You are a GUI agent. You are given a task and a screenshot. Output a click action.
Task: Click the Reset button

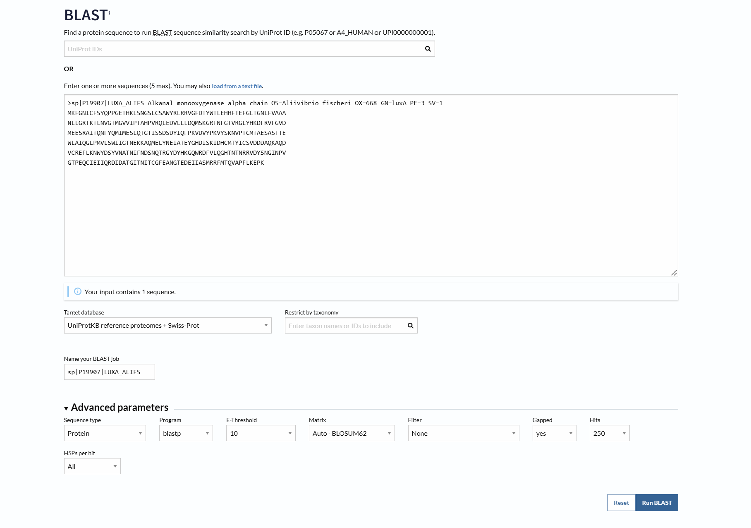tap(621, 503)
